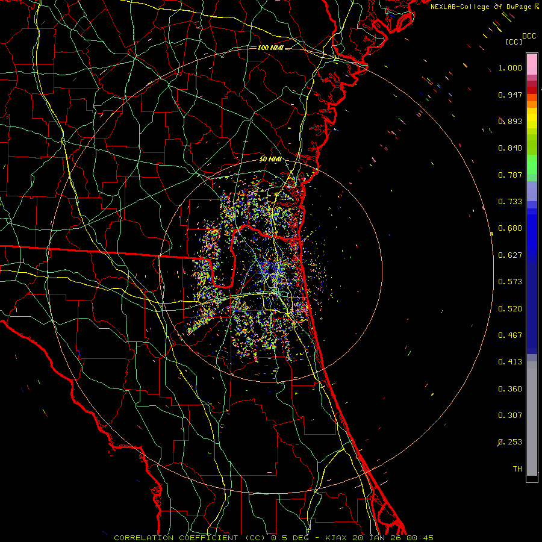Click the [CC] label above the color bar
The height and width of the screenshot is (542, 542).
pyautogui.click(x=514, y=42)
